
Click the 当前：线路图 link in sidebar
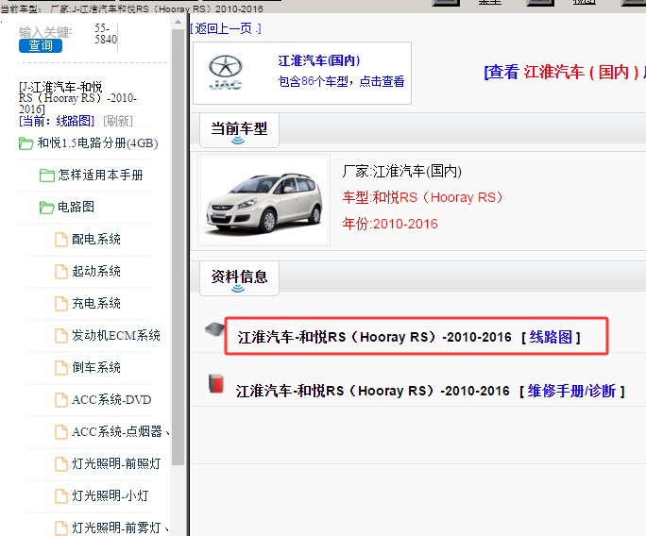point(57,121)
